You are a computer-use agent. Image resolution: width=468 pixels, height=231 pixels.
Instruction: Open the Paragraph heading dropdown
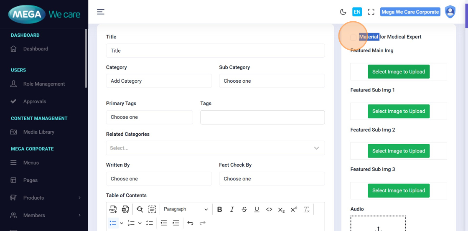click(x=186, y=209)
